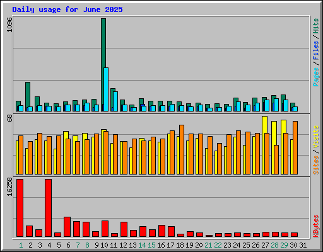Screen dimensions: 323x252
Task: Click the day 4 label on the x-axis
Action: point(49,245)
